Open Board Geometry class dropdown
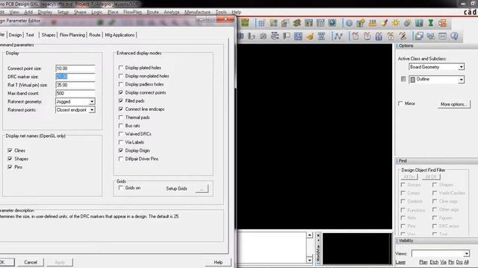The image size is (478, 268). point(461,67)
